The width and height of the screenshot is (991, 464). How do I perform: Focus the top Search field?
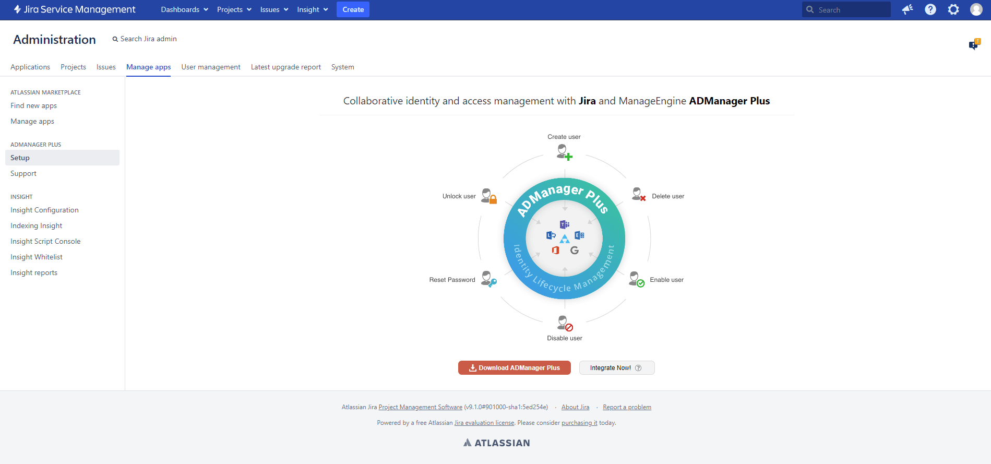point(846,9)
